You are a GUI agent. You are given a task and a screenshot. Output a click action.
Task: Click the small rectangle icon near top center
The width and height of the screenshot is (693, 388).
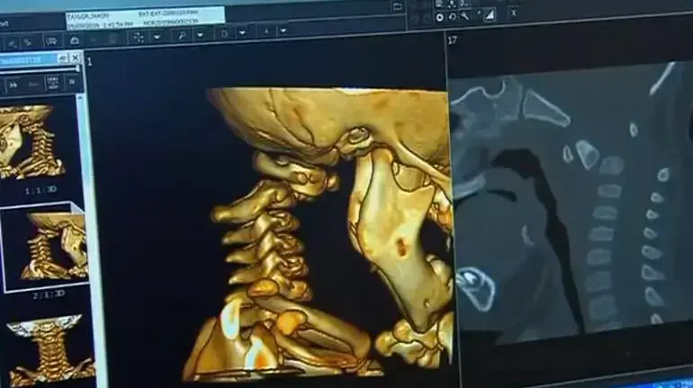point(397,5)
